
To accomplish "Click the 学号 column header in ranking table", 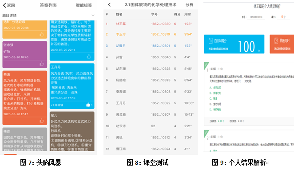I will tap(154, 14).
